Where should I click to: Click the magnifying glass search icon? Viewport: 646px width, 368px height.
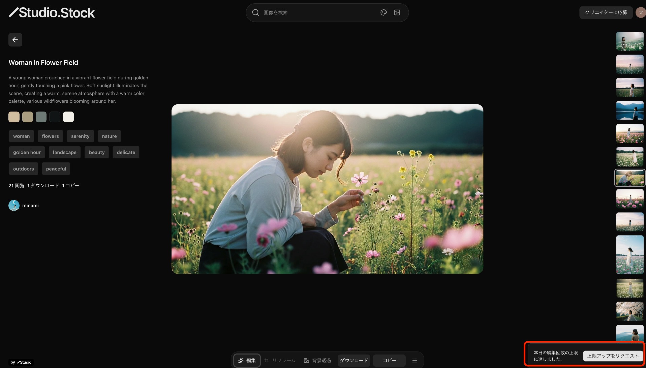[x=255, y=12]
